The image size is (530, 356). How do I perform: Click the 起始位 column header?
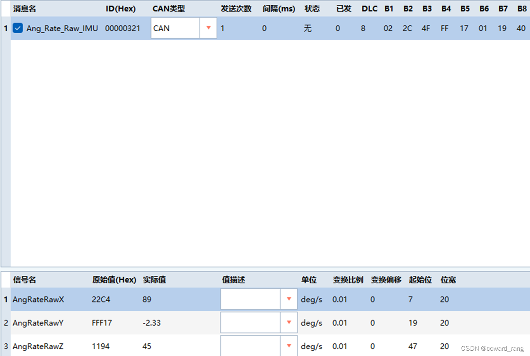click(x=420, y=279)
